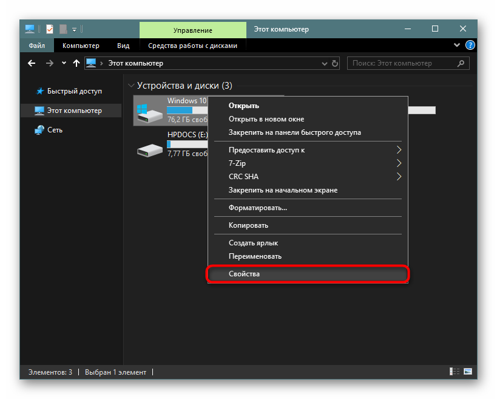Viewport: 497px width, 399px height.
Task: Click the 76,2 ГБ free space text
Action: pyautogui.click(x=188, y=120)
